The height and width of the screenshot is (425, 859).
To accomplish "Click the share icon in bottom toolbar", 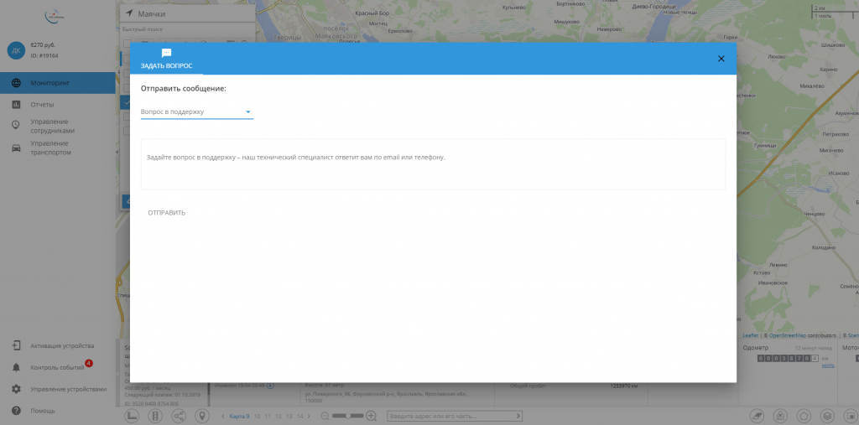I will [180, 417].
